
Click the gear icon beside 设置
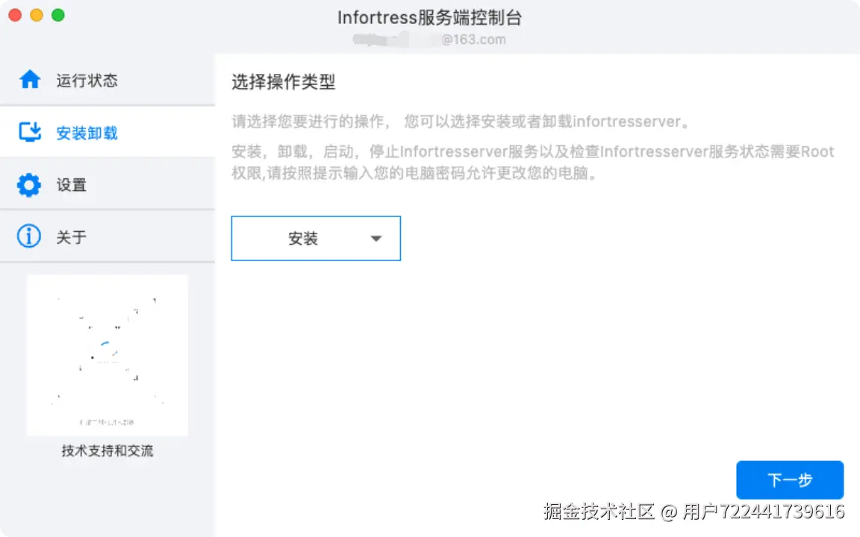pyautogui.click(x=29, y=185)
